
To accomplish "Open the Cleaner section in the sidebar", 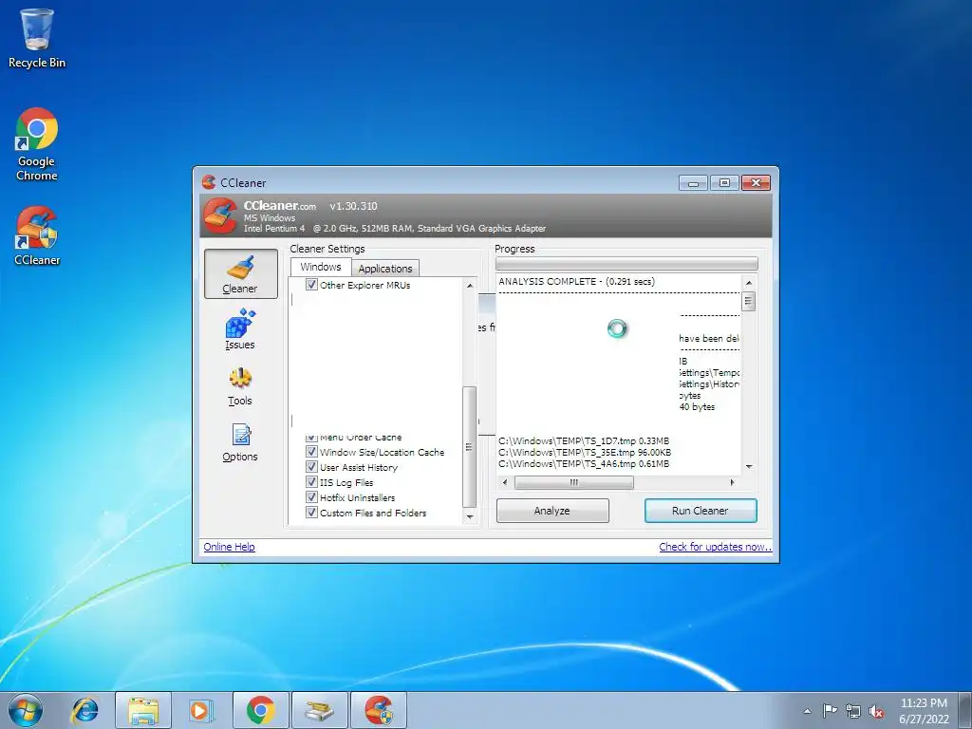I will coord(240,274).
